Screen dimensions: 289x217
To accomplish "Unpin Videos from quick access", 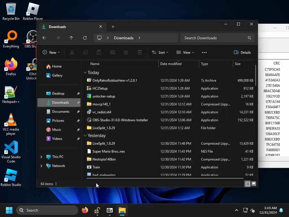I will point(78,139).
